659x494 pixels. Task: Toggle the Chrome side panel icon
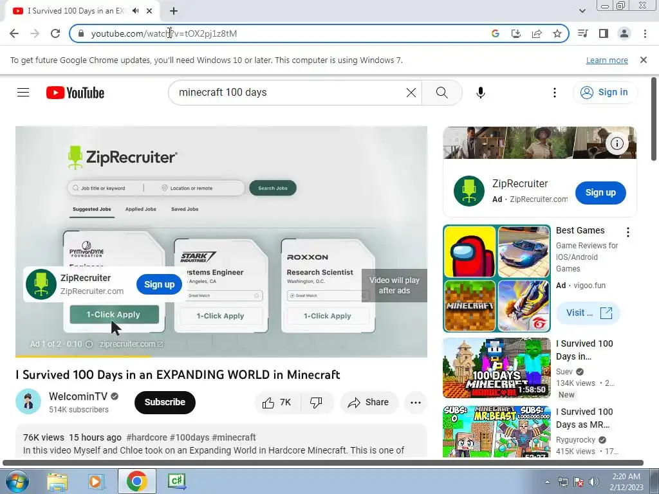[604, 33]
